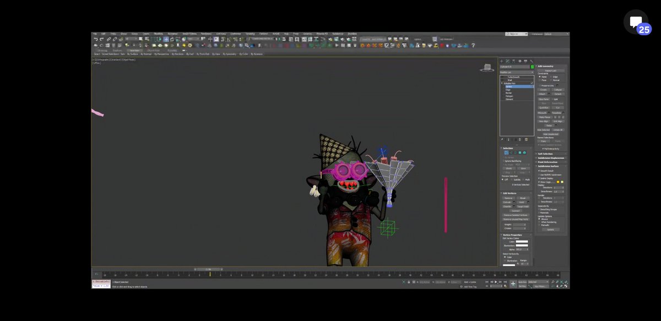661x321 pixels.
Task: Open the Utilities tab in the command panel
Action: 532,61
